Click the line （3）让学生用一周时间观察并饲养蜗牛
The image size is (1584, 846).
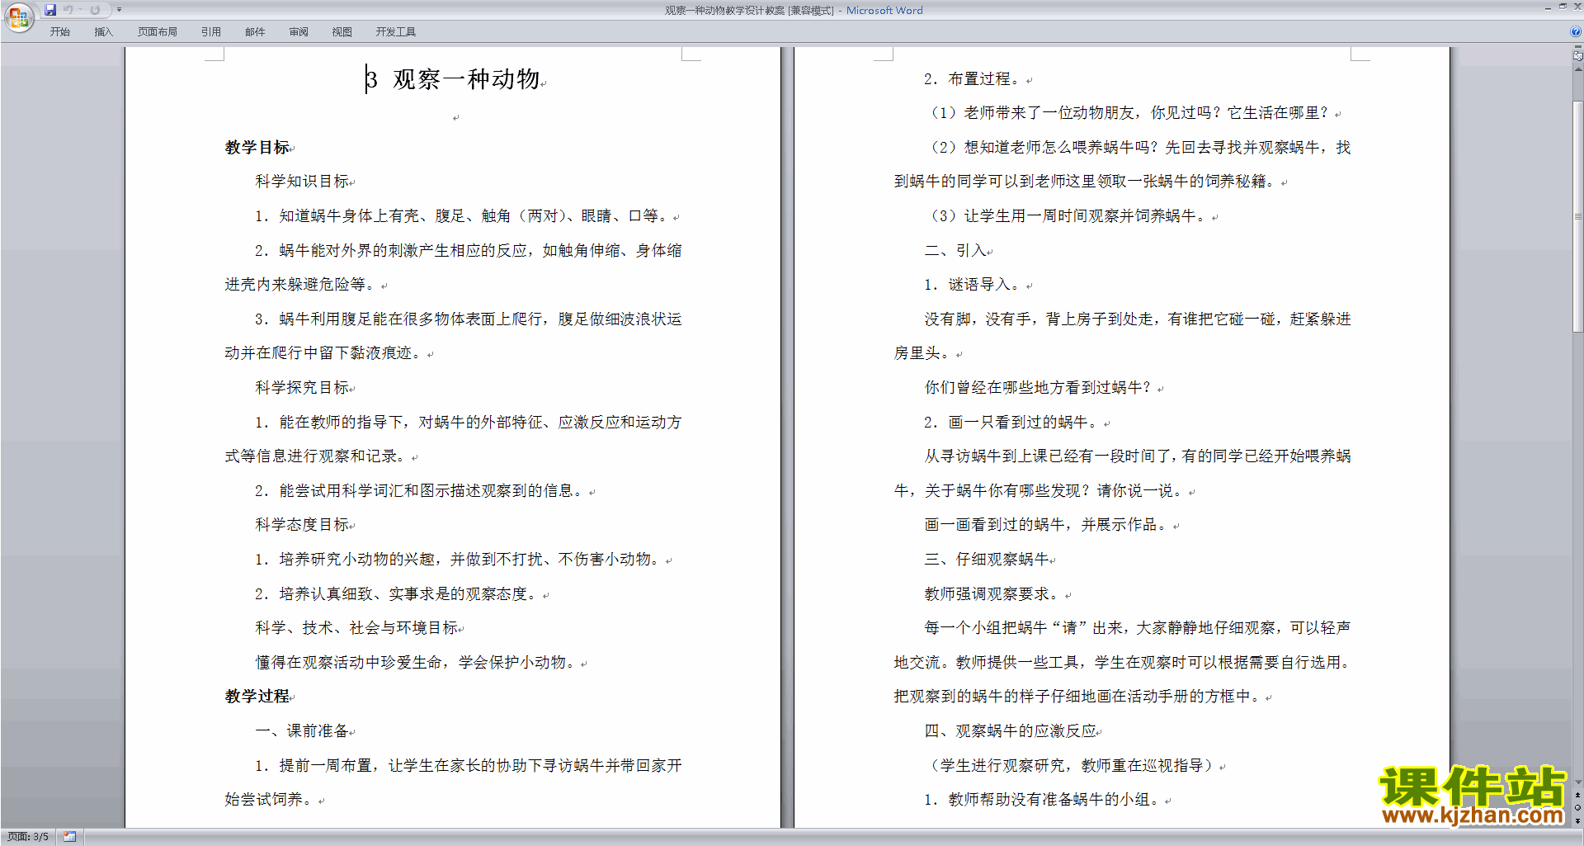[x=1068, y=216]
